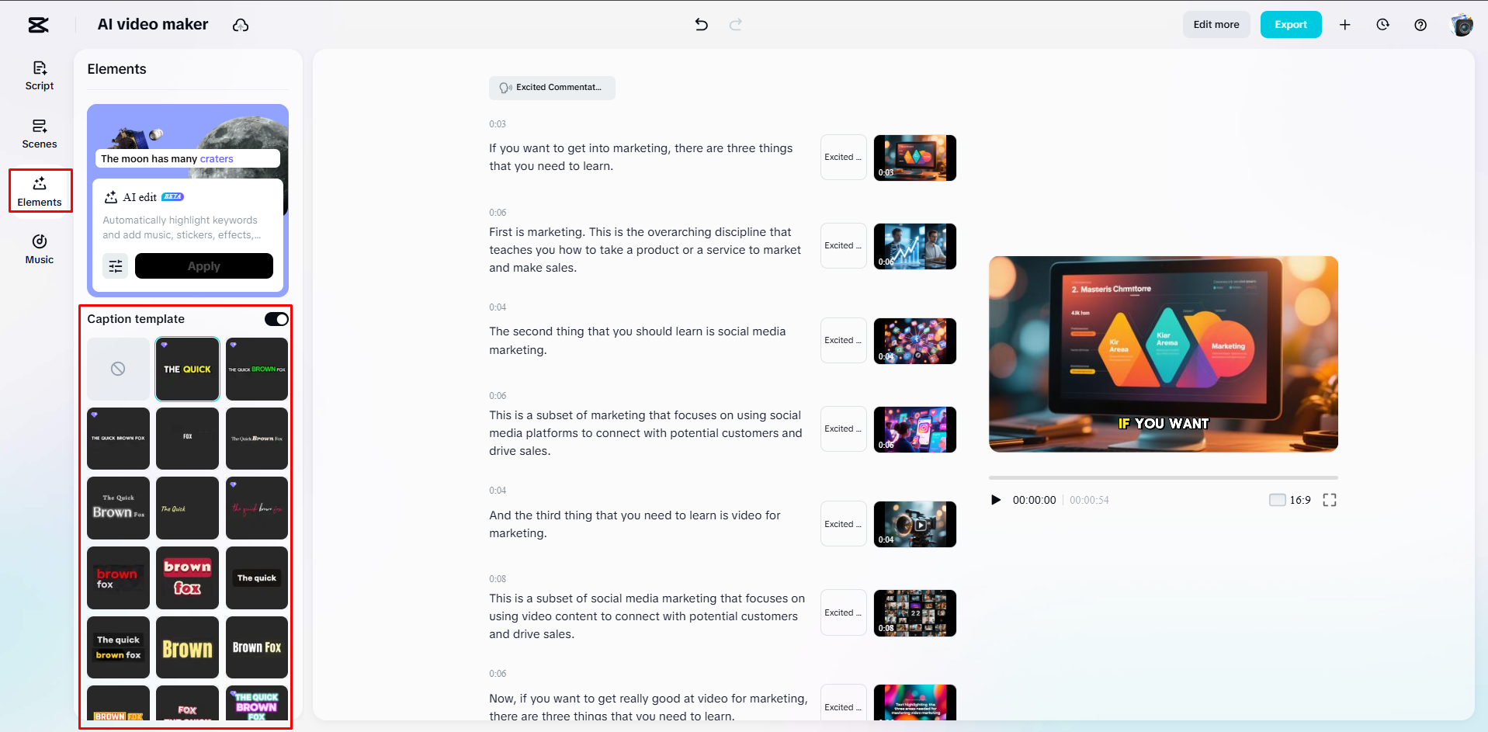The width and height of the screenshot is (1488, 732).
Task: Click the cloud save icon beside AI video maker
Action: point(241,24)
